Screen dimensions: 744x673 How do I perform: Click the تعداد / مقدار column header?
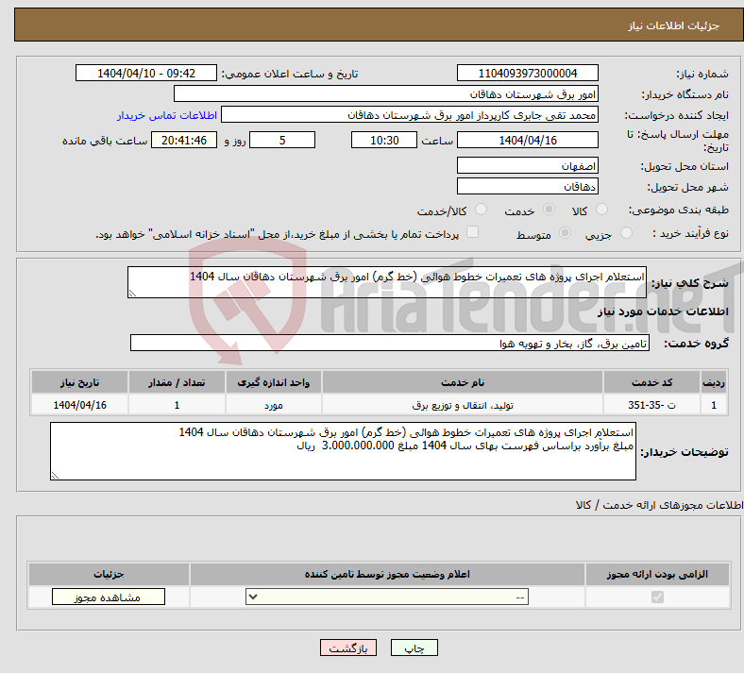(177, 382)
